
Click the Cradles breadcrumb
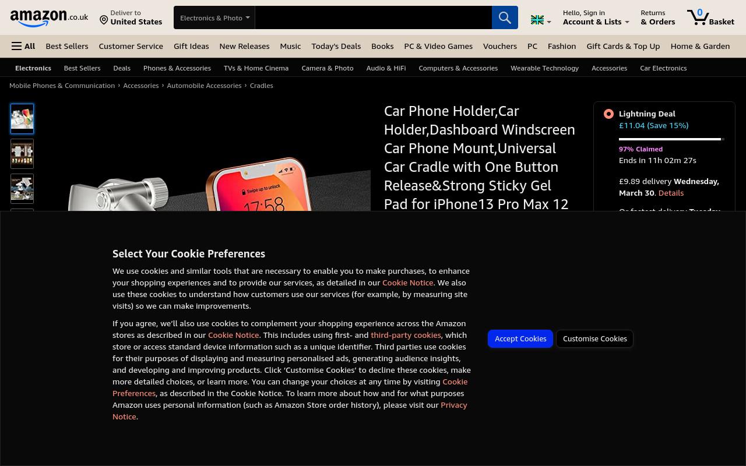261,86
